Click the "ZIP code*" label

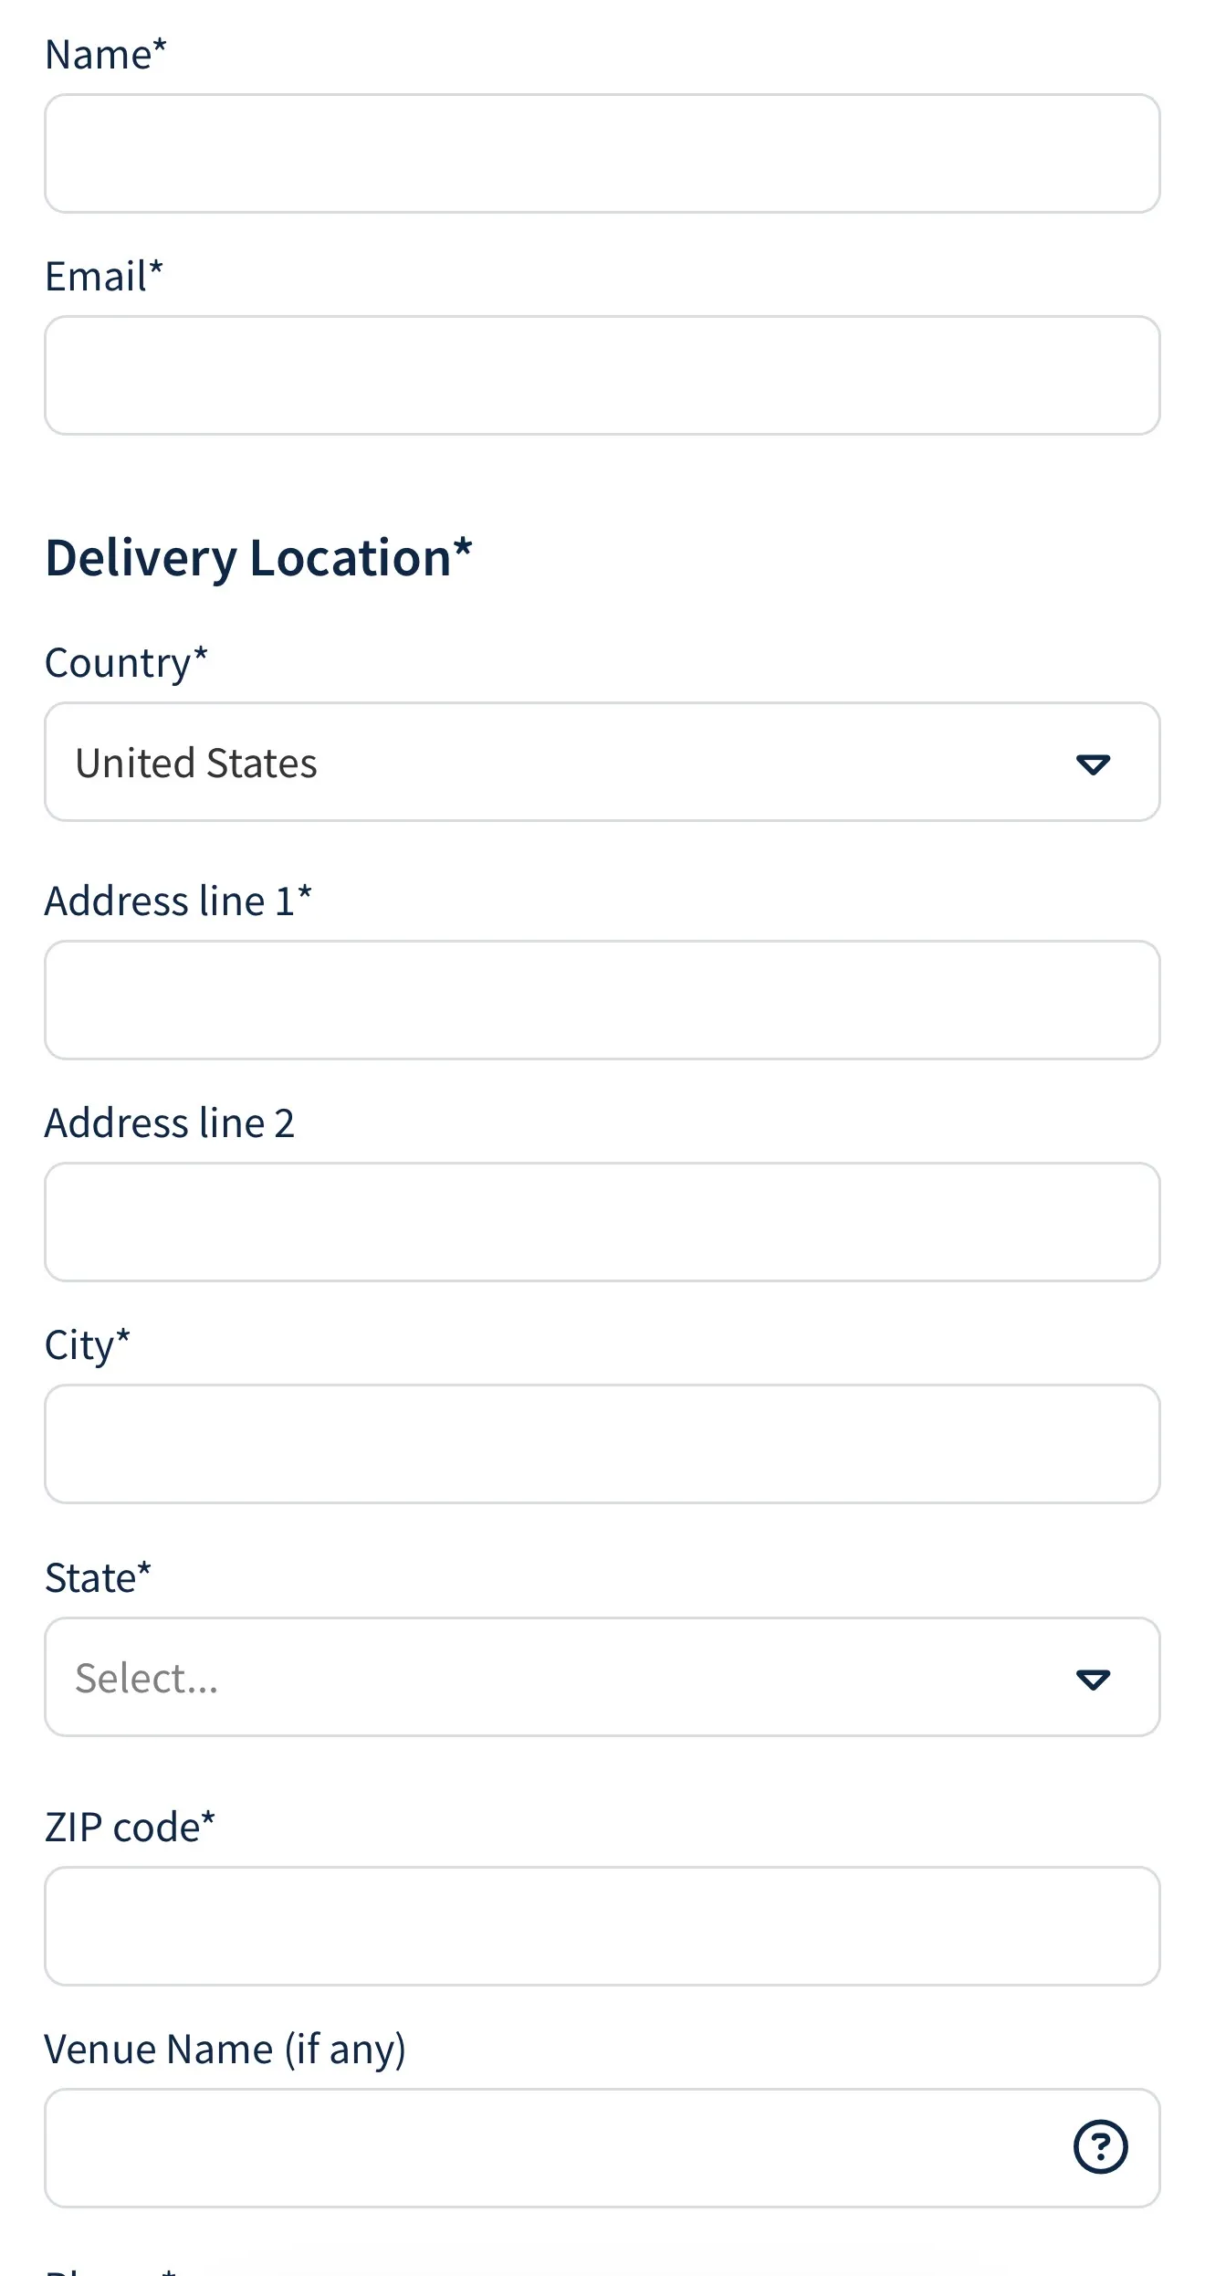coord(130,1828)
